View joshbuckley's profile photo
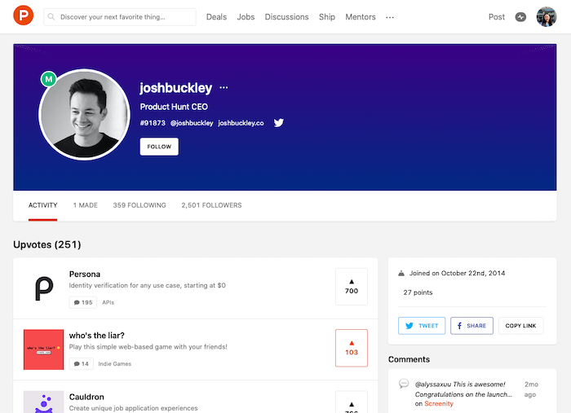Viewport: 571px width, 413px height. 85,115
